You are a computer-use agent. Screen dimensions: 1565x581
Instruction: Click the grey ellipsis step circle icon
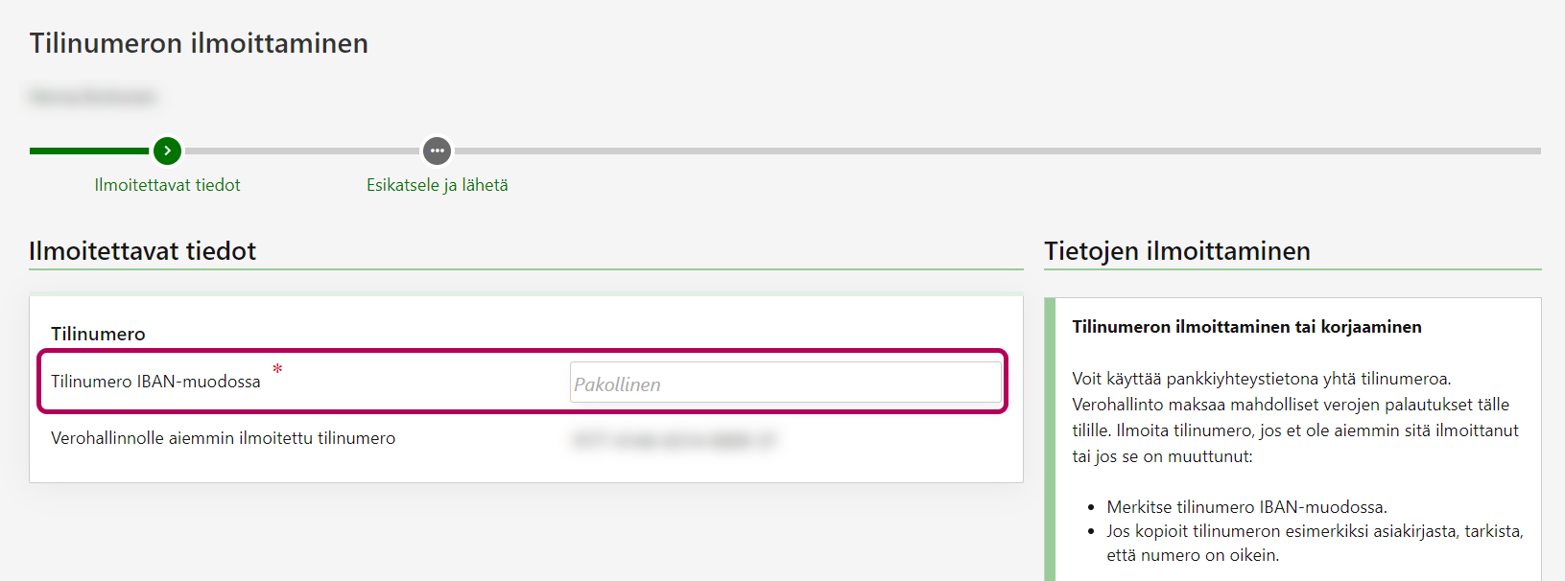(437, 151)
